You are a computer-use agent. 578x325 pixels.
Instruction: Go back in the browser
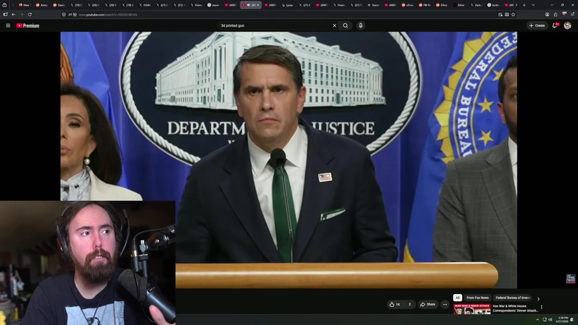14,14
